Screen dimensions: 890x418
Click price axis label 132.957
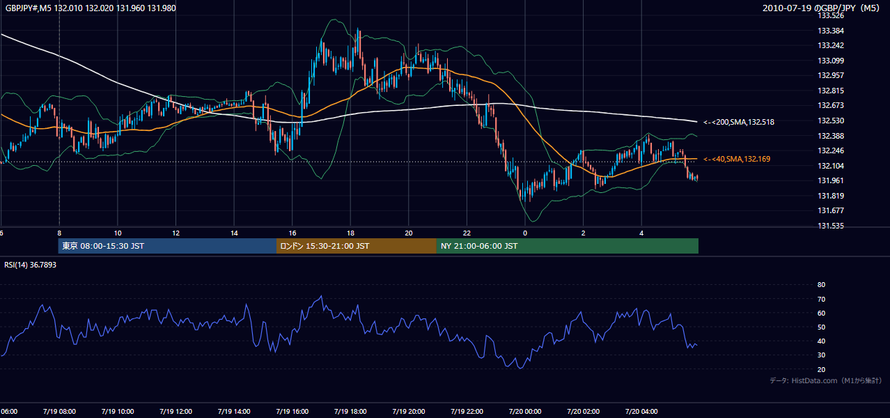point(830,75)
